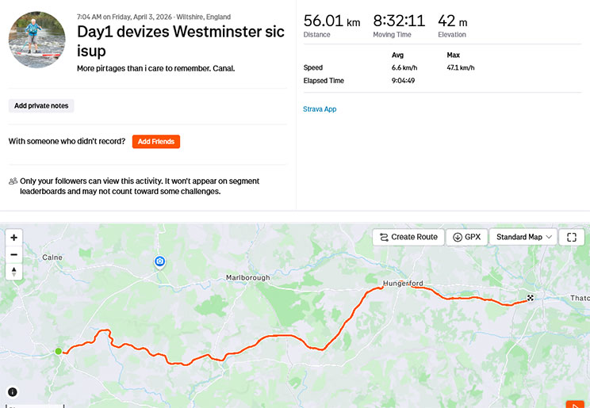Click the photo marker pin on map
The width and height of the screenshot is (590, 408).
159,261
